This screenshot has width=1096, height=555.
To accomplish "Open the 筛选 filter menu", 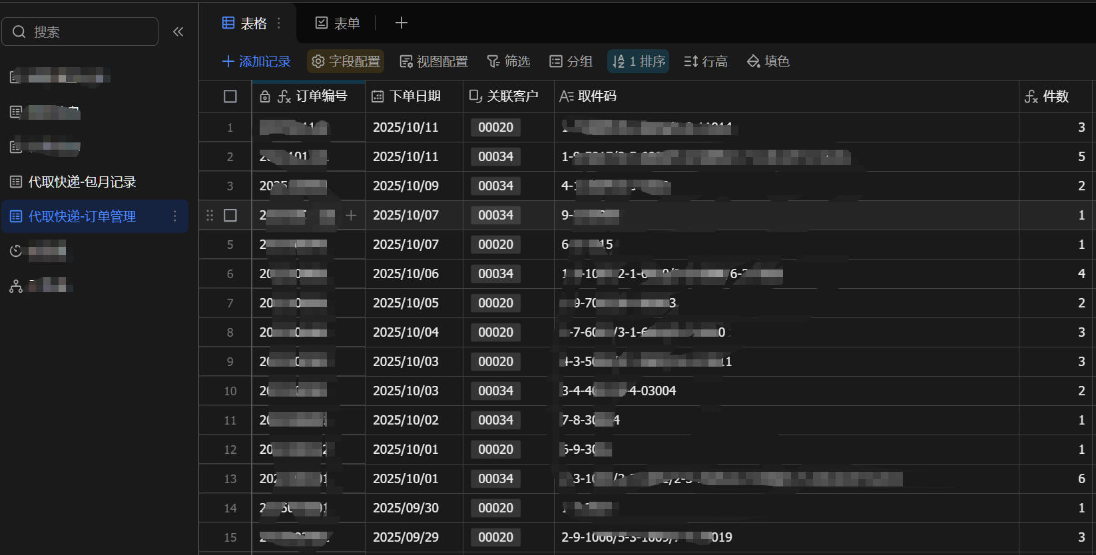I will pos(509,61).
